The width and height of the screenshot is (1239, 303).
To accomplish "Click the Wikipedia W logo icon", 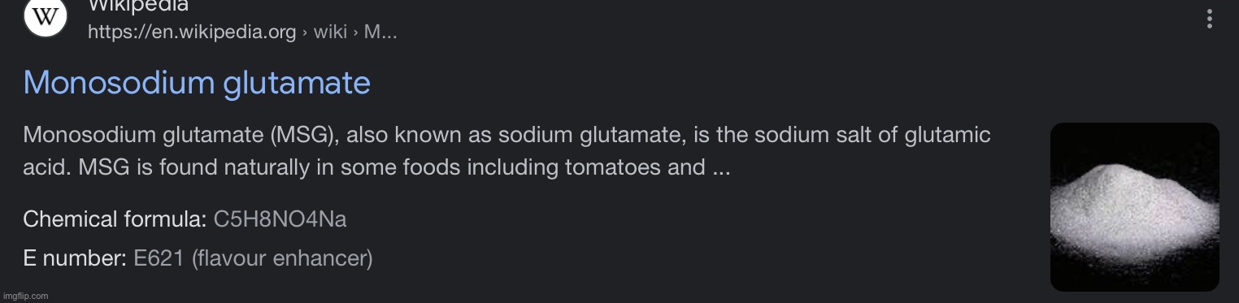I will point(46,16).
